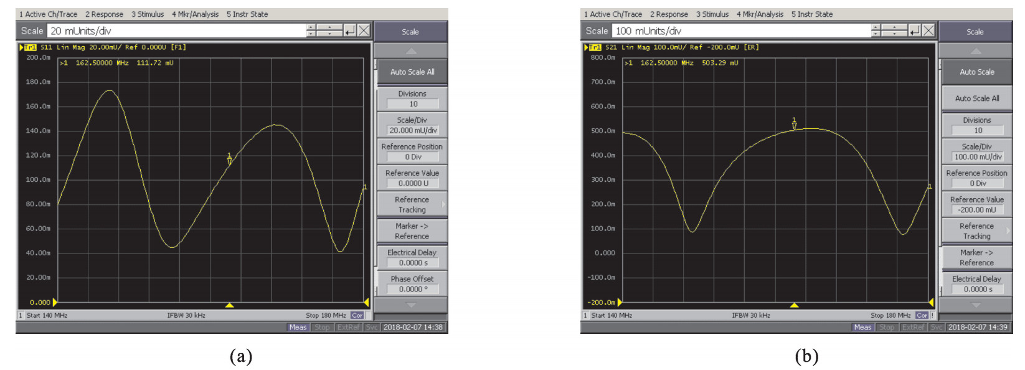Expand Reference Tracking submenu in the right window
The height and width of the screenshot is (370, 1025).
(976, 231)
